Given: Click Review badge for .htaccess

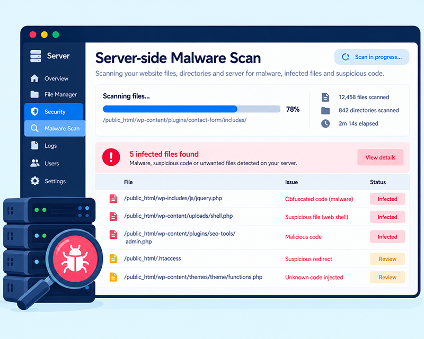Looking at the screenshot, I should 387,258.
